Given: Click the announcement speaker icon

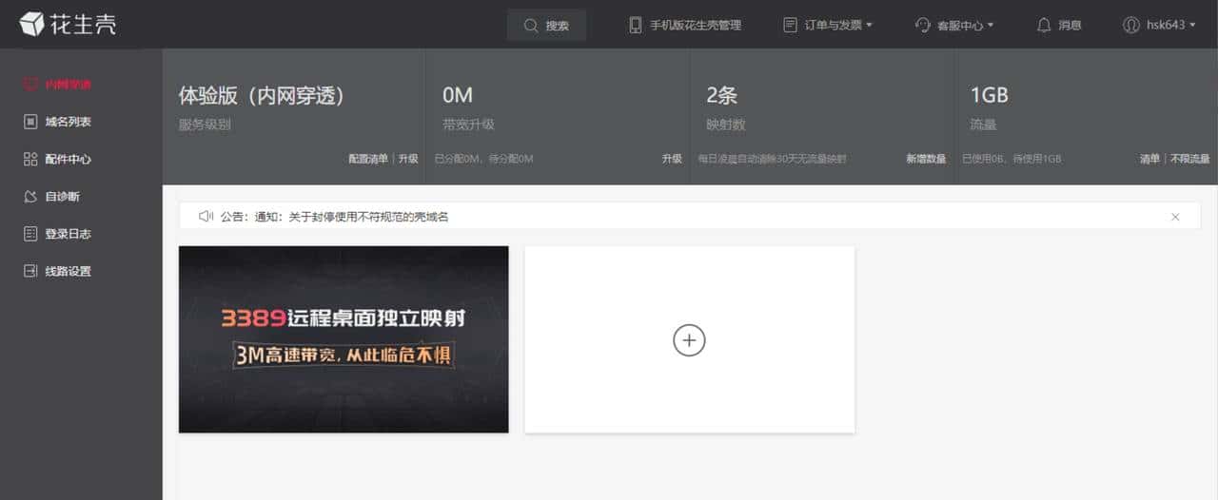Looking at the screenshot, I should 206,217.
